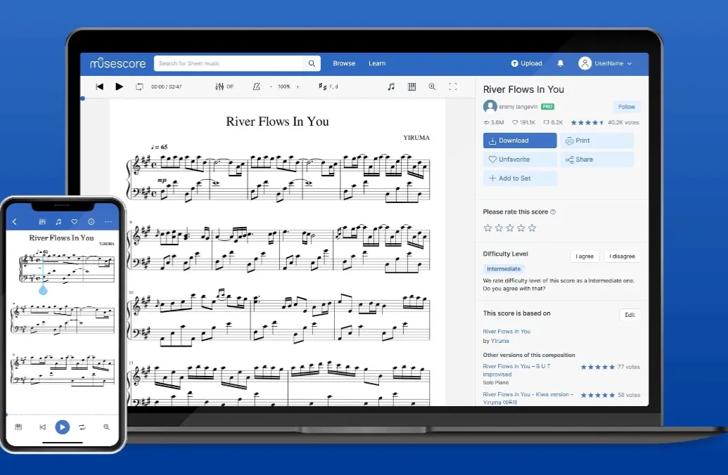Image resolution: width=728 pixels, height=475 pixels.
Task: Click I disagree on difficulty level
Action: coord(622,256)
